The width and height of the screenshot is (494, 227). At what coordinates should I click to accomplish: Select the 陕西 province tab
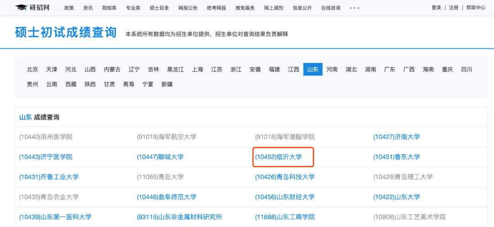[90, 84]
